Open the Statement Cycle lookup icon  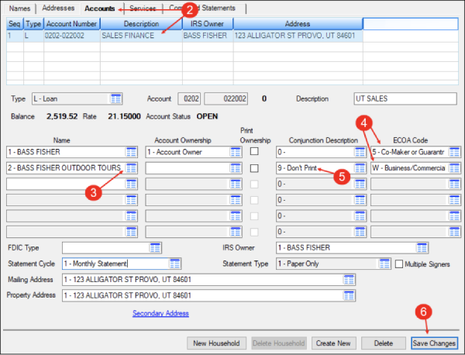pos(174,264)
